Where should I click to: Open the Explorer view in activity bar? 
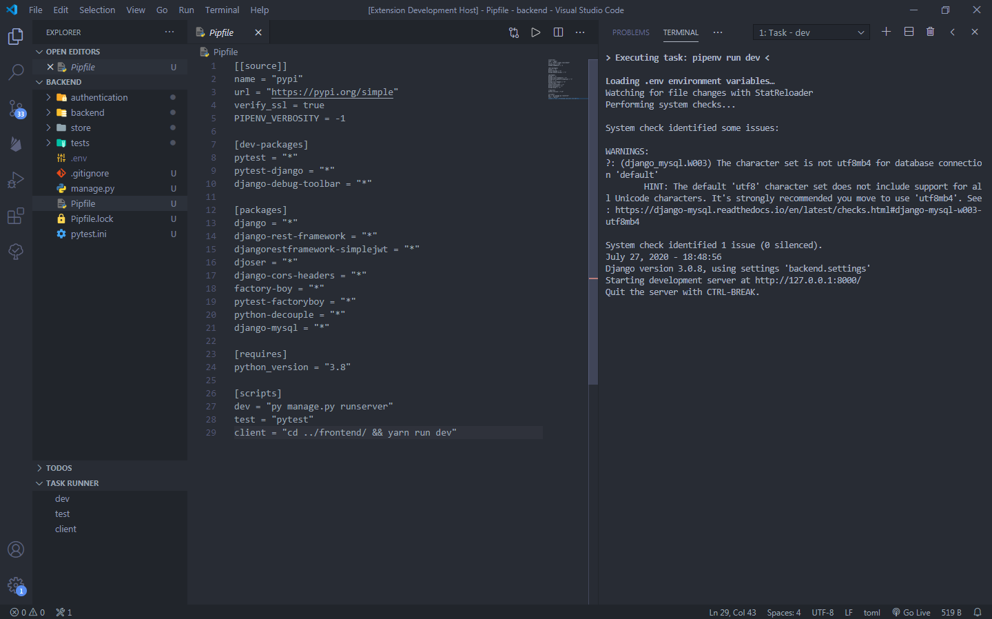[16, 37]
